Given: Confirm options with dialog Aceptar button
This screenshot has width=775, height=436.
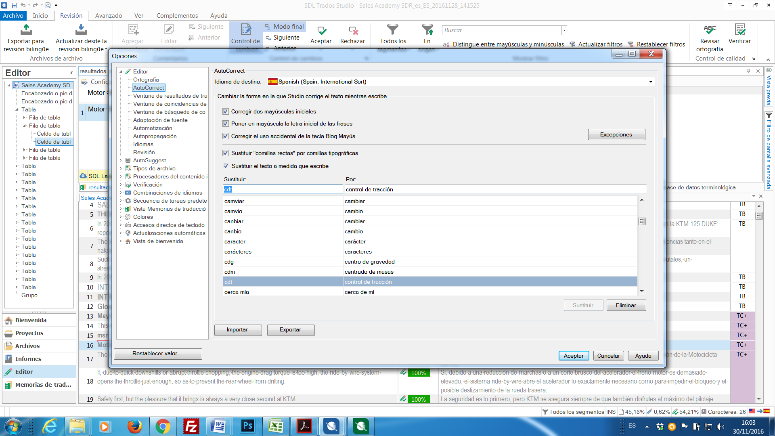Looking at the screenshot, I should coord(574,356).
